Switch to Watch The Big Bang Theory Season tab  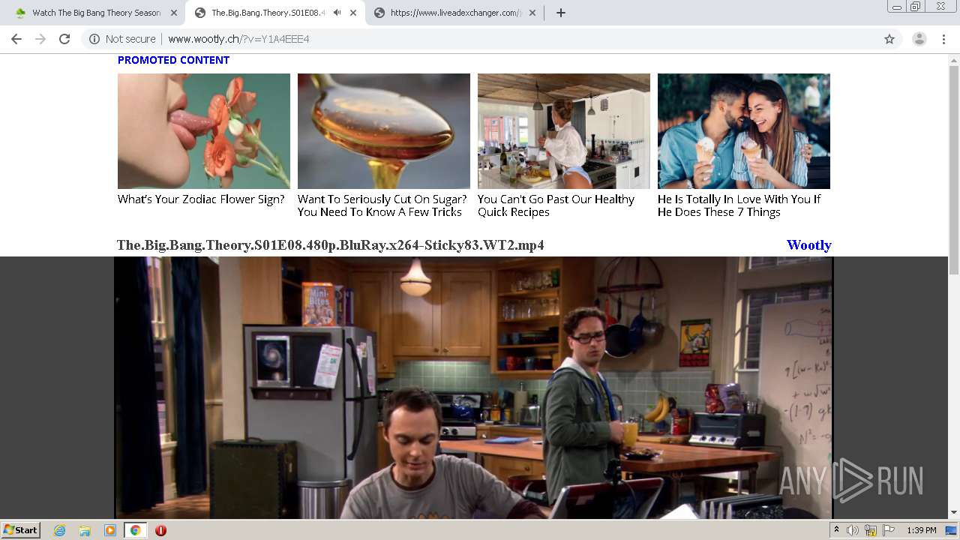tap(96, 13)
